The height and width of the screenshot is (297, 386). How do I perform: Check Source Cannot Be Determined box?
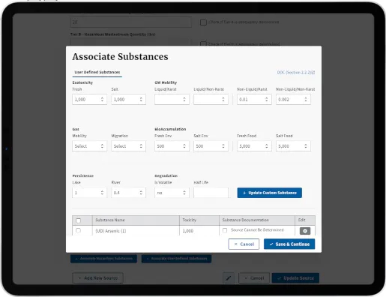point(225,230)
